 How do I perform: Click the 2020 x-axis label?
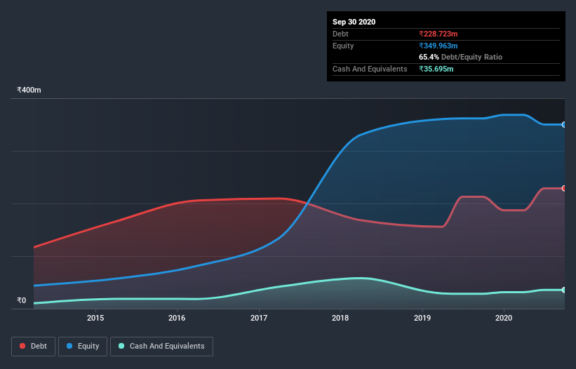[x=504, y=318]
